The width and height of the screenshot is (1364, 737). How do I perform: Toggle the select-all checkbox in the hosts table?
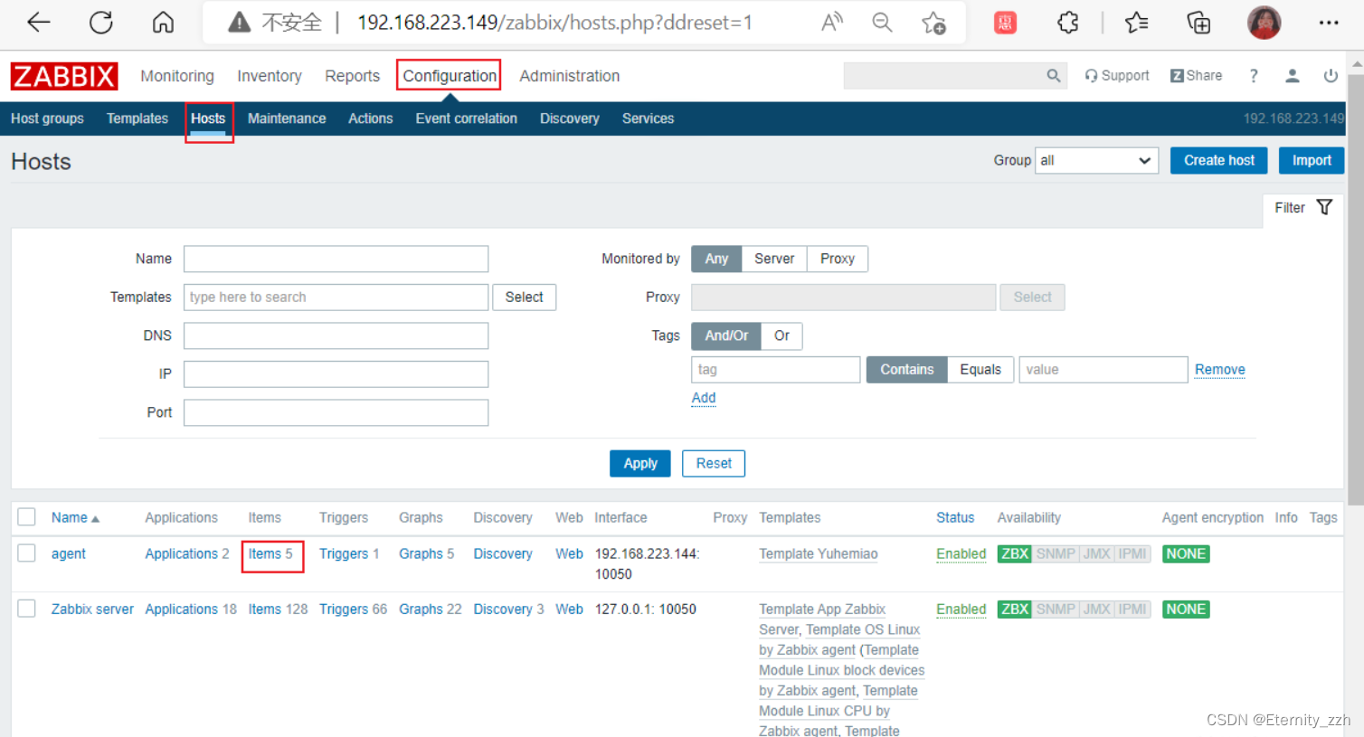click(26, 517)
